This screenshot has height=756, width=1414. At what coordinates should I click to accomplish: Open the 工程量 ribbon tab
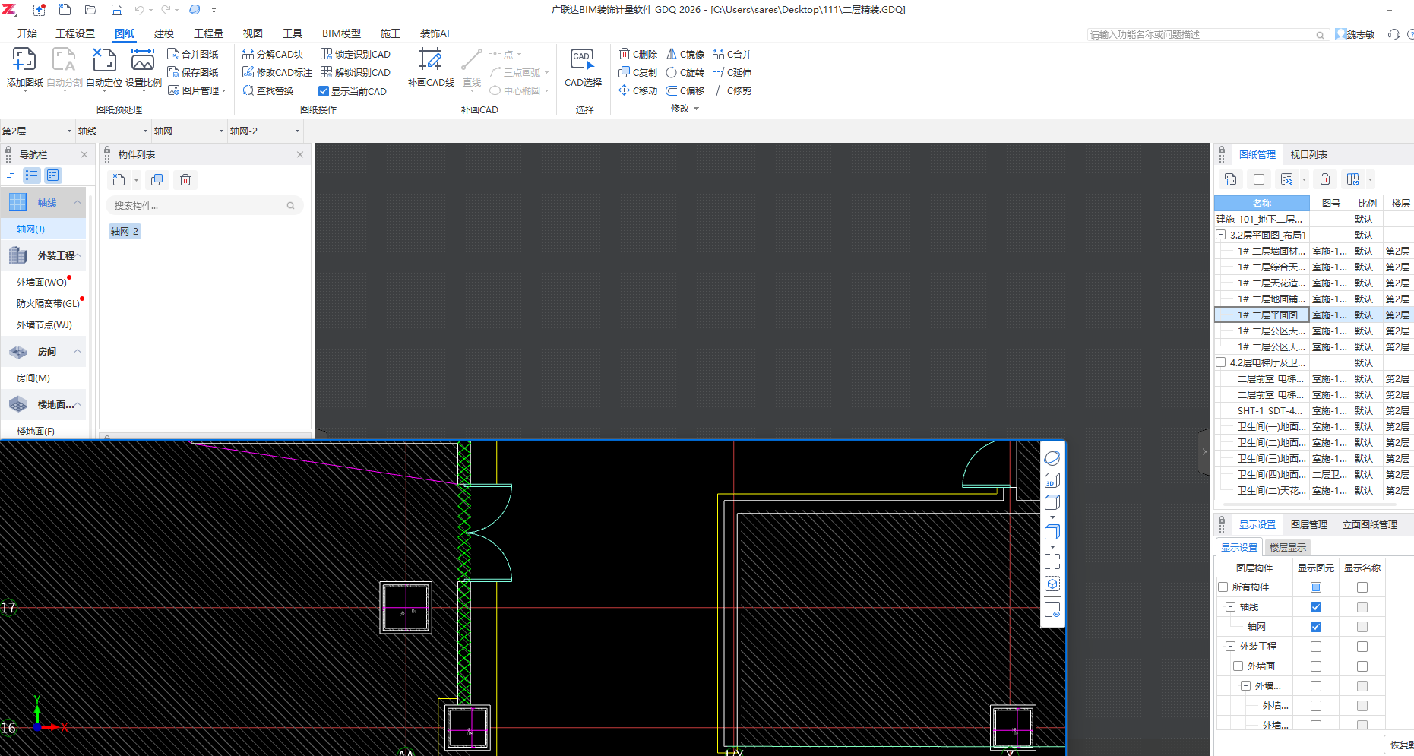click(x=208, y=33)
